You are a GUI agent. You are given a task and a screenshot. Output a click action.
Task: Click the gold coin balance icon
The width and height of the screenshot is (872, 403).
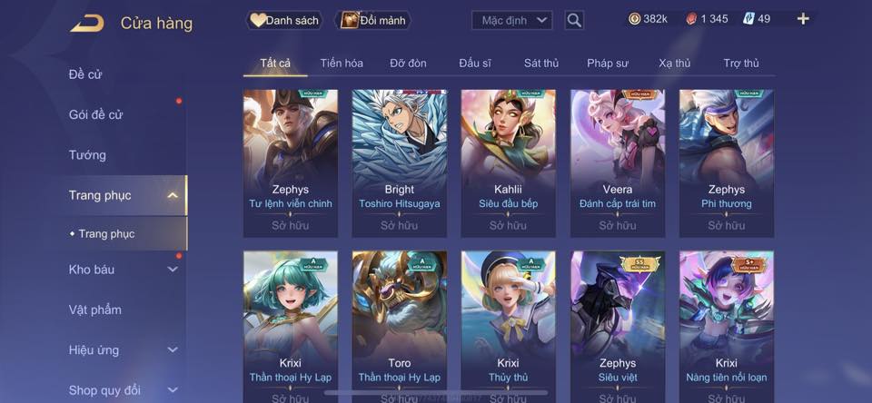[x=635, y=19]
